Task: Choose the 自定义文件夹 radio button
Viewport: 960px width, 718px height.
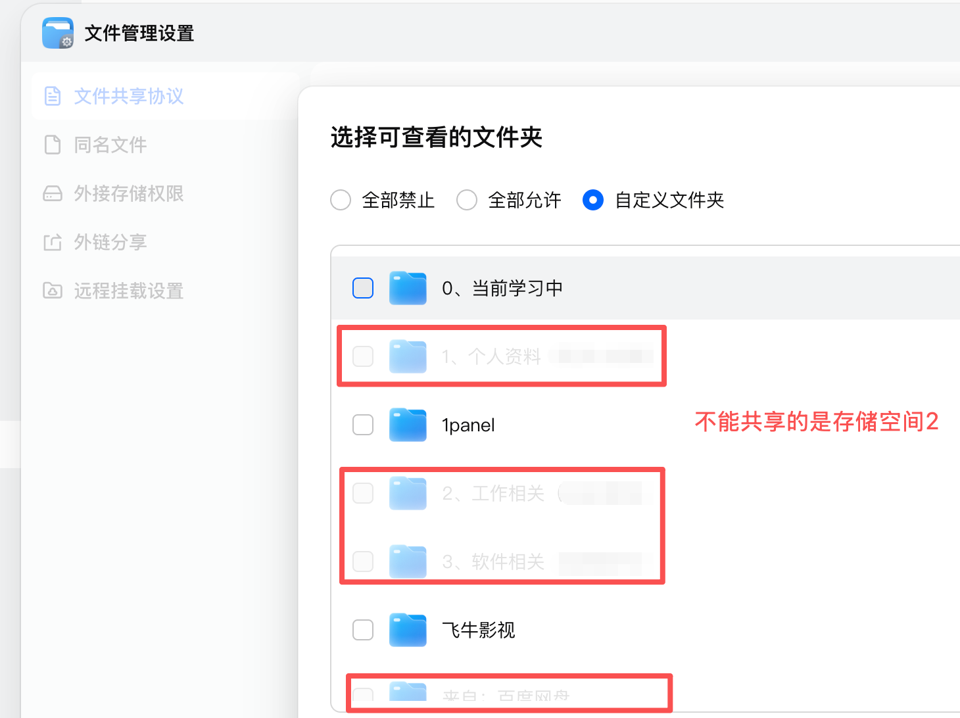Action: [x=593, y=200]
